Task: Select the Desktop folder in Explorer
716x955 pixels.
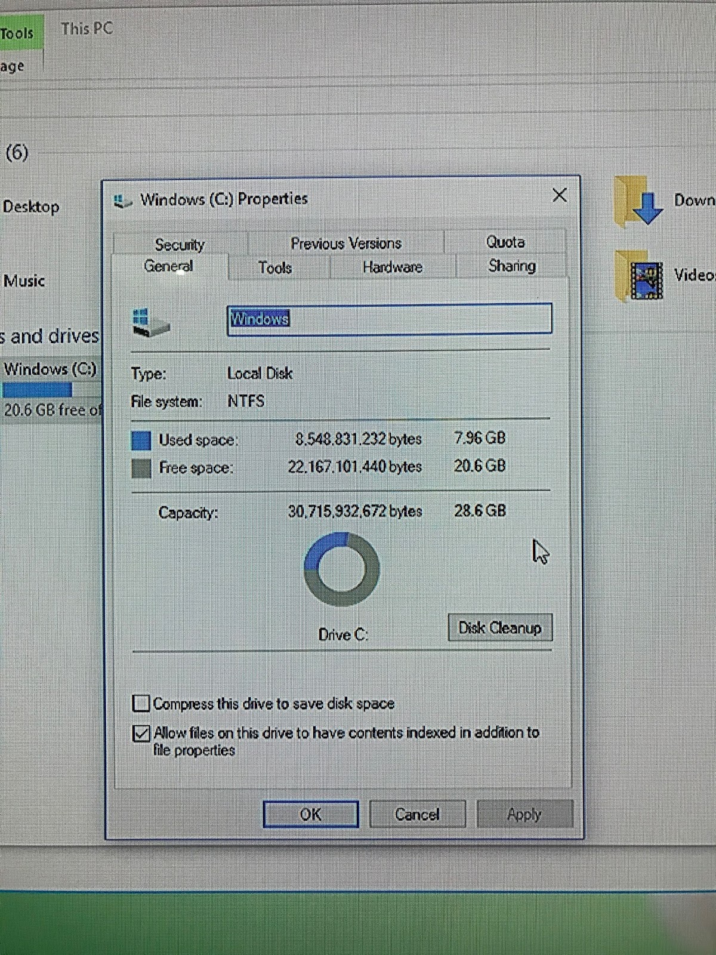Action: 31,207
